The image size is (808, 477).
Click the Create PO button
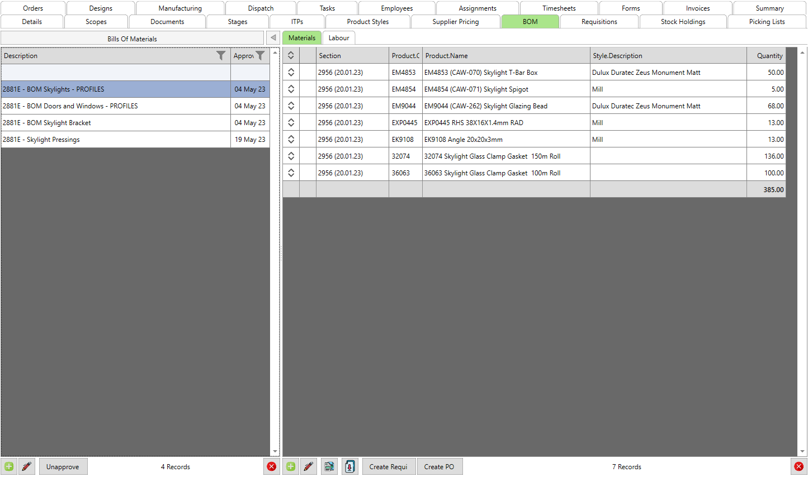(x=440, y=466)
